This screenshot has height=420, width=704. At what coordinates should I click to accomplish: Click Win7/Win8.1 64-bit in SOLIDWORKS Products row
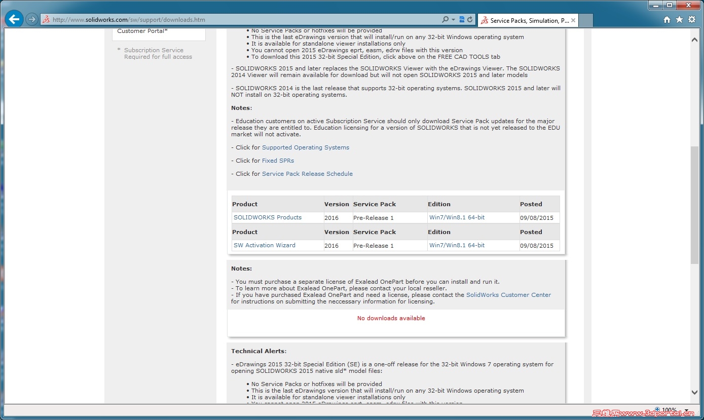coord(457,217)
